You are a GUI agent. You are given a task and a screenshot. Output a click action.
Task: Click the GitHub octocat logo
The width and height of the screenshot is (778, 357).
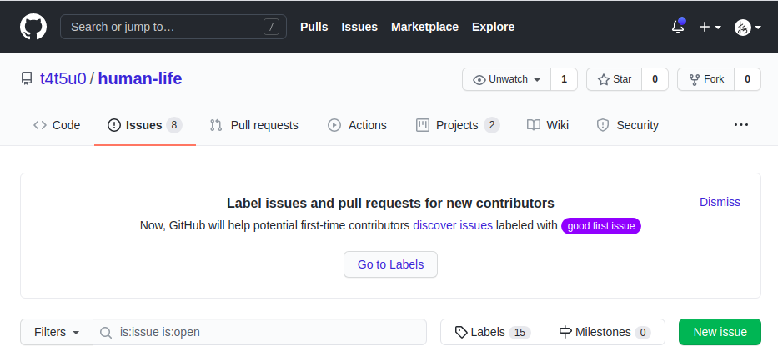pyautogui.click(x=33, y=27)
